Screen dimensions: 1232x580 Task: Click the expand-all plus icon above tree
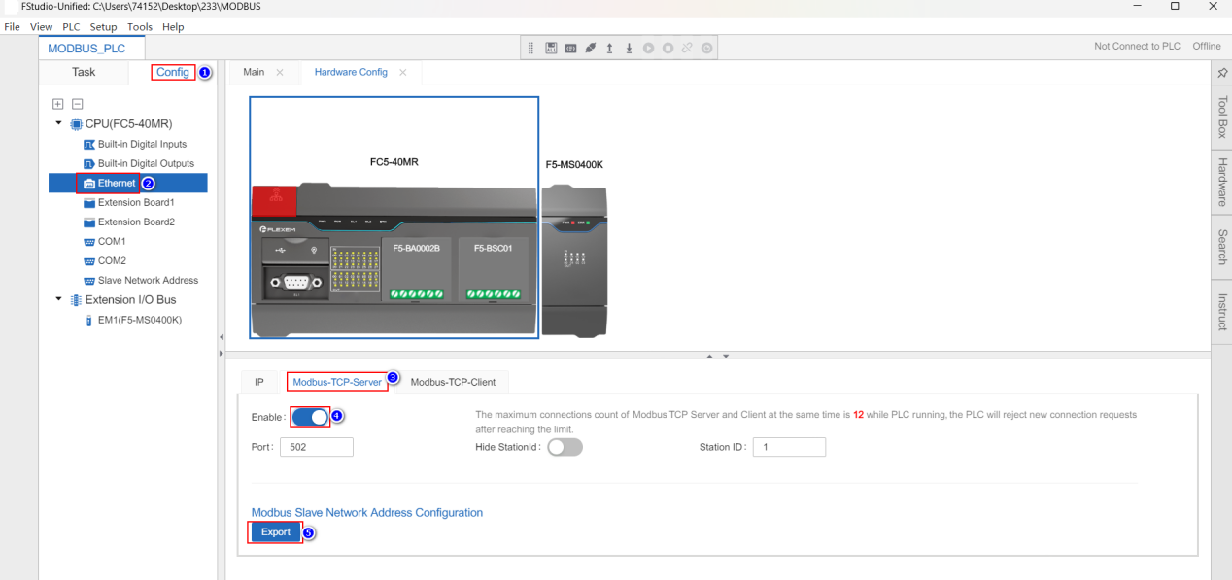click(x=57, y=103)
